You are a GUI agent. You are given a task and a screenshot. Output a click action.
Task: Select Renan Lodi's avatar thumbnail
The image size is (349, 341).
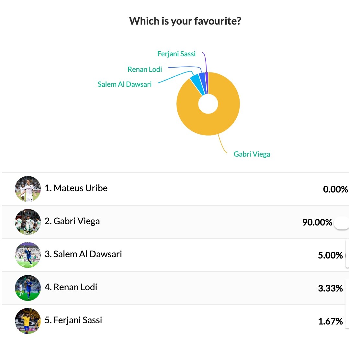point(28,288)
